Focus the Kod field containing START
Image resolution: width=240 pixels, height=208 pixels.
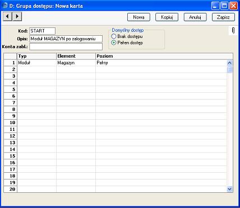(x=42, y=31)
